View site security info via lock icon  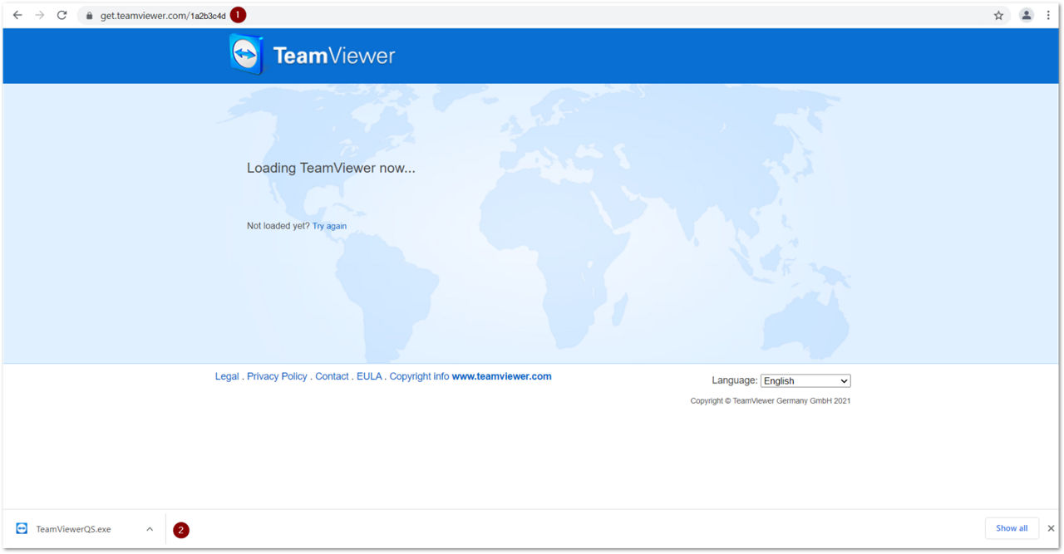pos(89,15)
